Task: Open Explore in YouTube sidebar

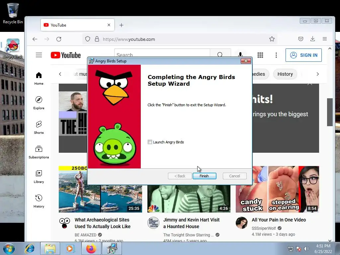Action: (x=39, y=103)
